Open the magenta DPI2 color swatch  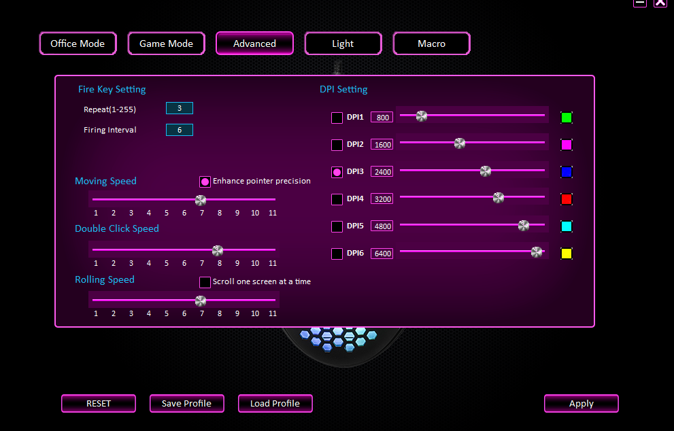click(x=566, y=144)
